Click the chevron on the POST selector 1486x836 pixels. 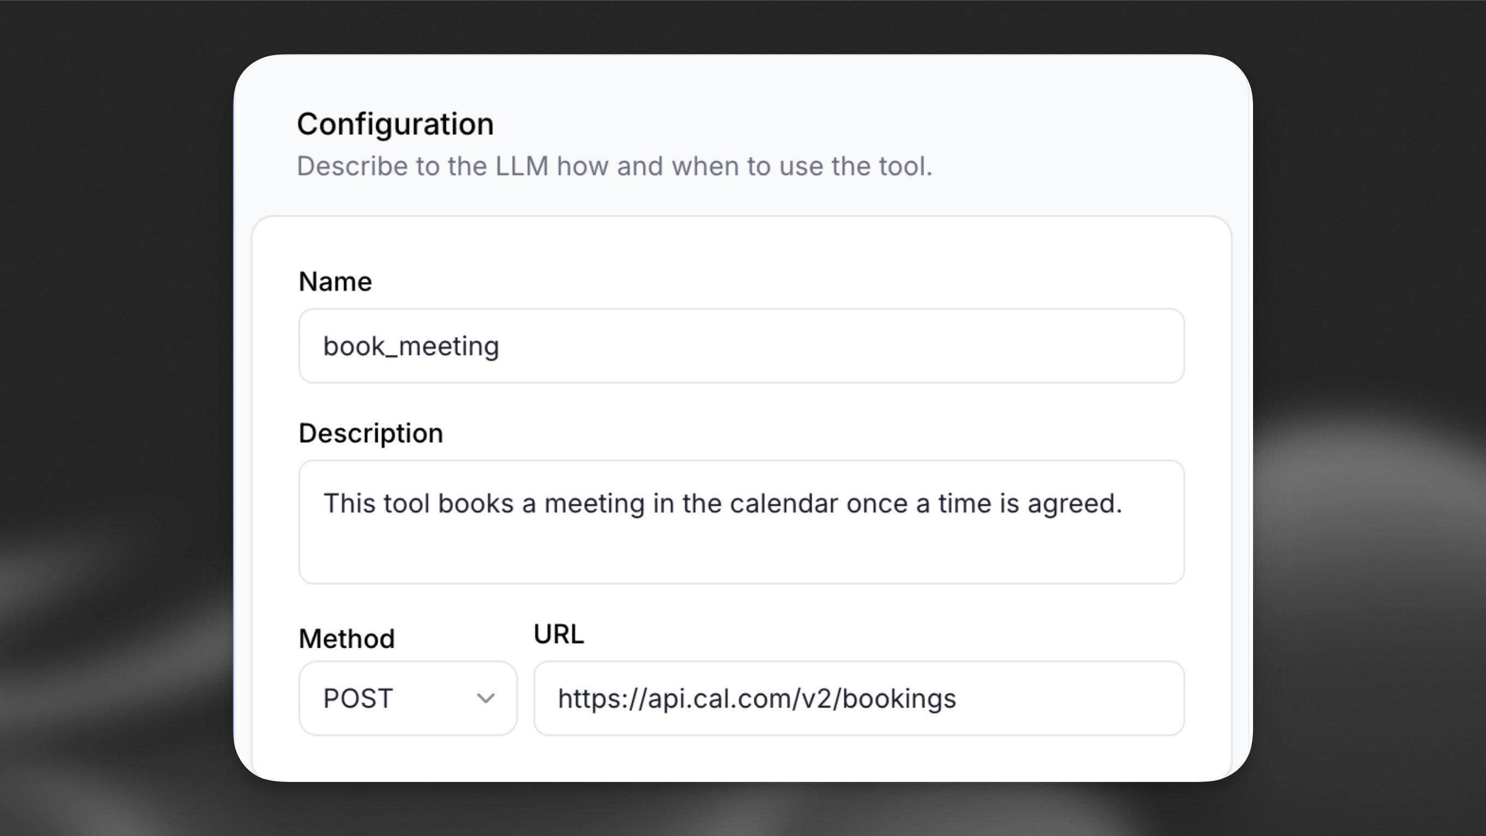point(486,697)
